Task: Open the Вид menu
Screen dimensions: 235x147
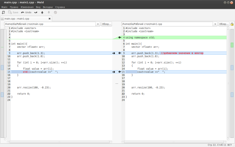Action: pos(38,7)
